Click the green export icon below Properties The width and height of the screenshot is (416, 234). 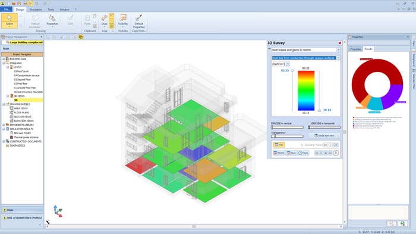pos(402,223)
